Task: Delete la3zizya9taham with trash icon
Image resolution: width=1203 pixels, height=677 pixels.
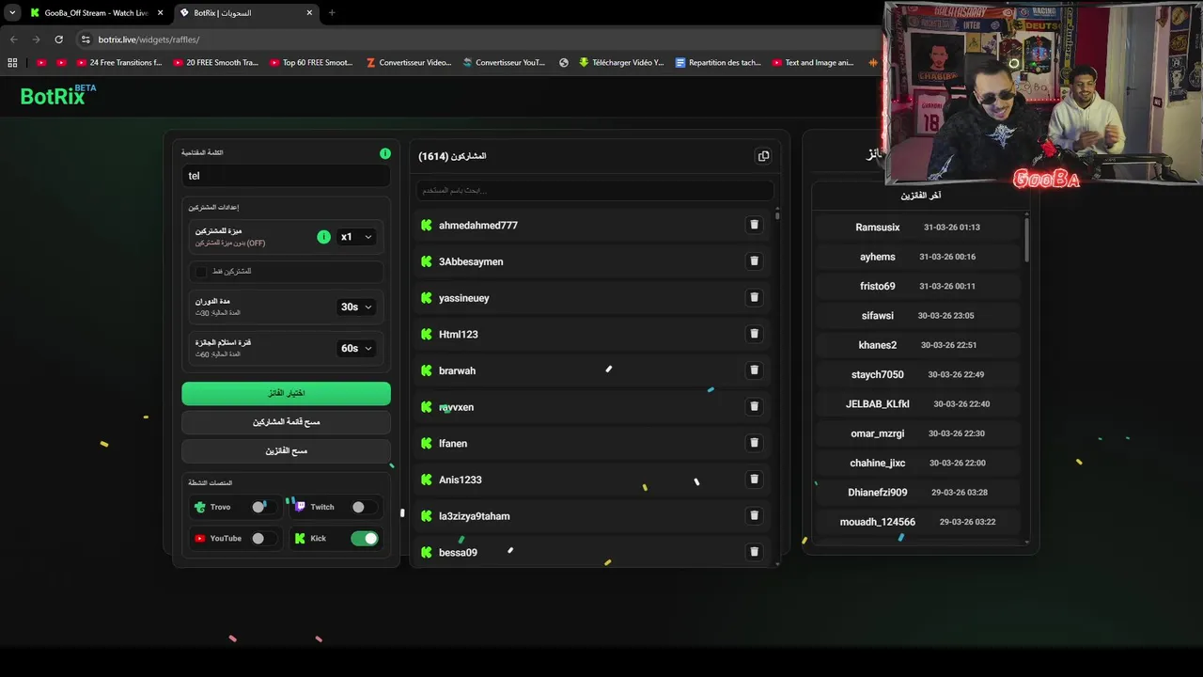Action: coord(754,515)
